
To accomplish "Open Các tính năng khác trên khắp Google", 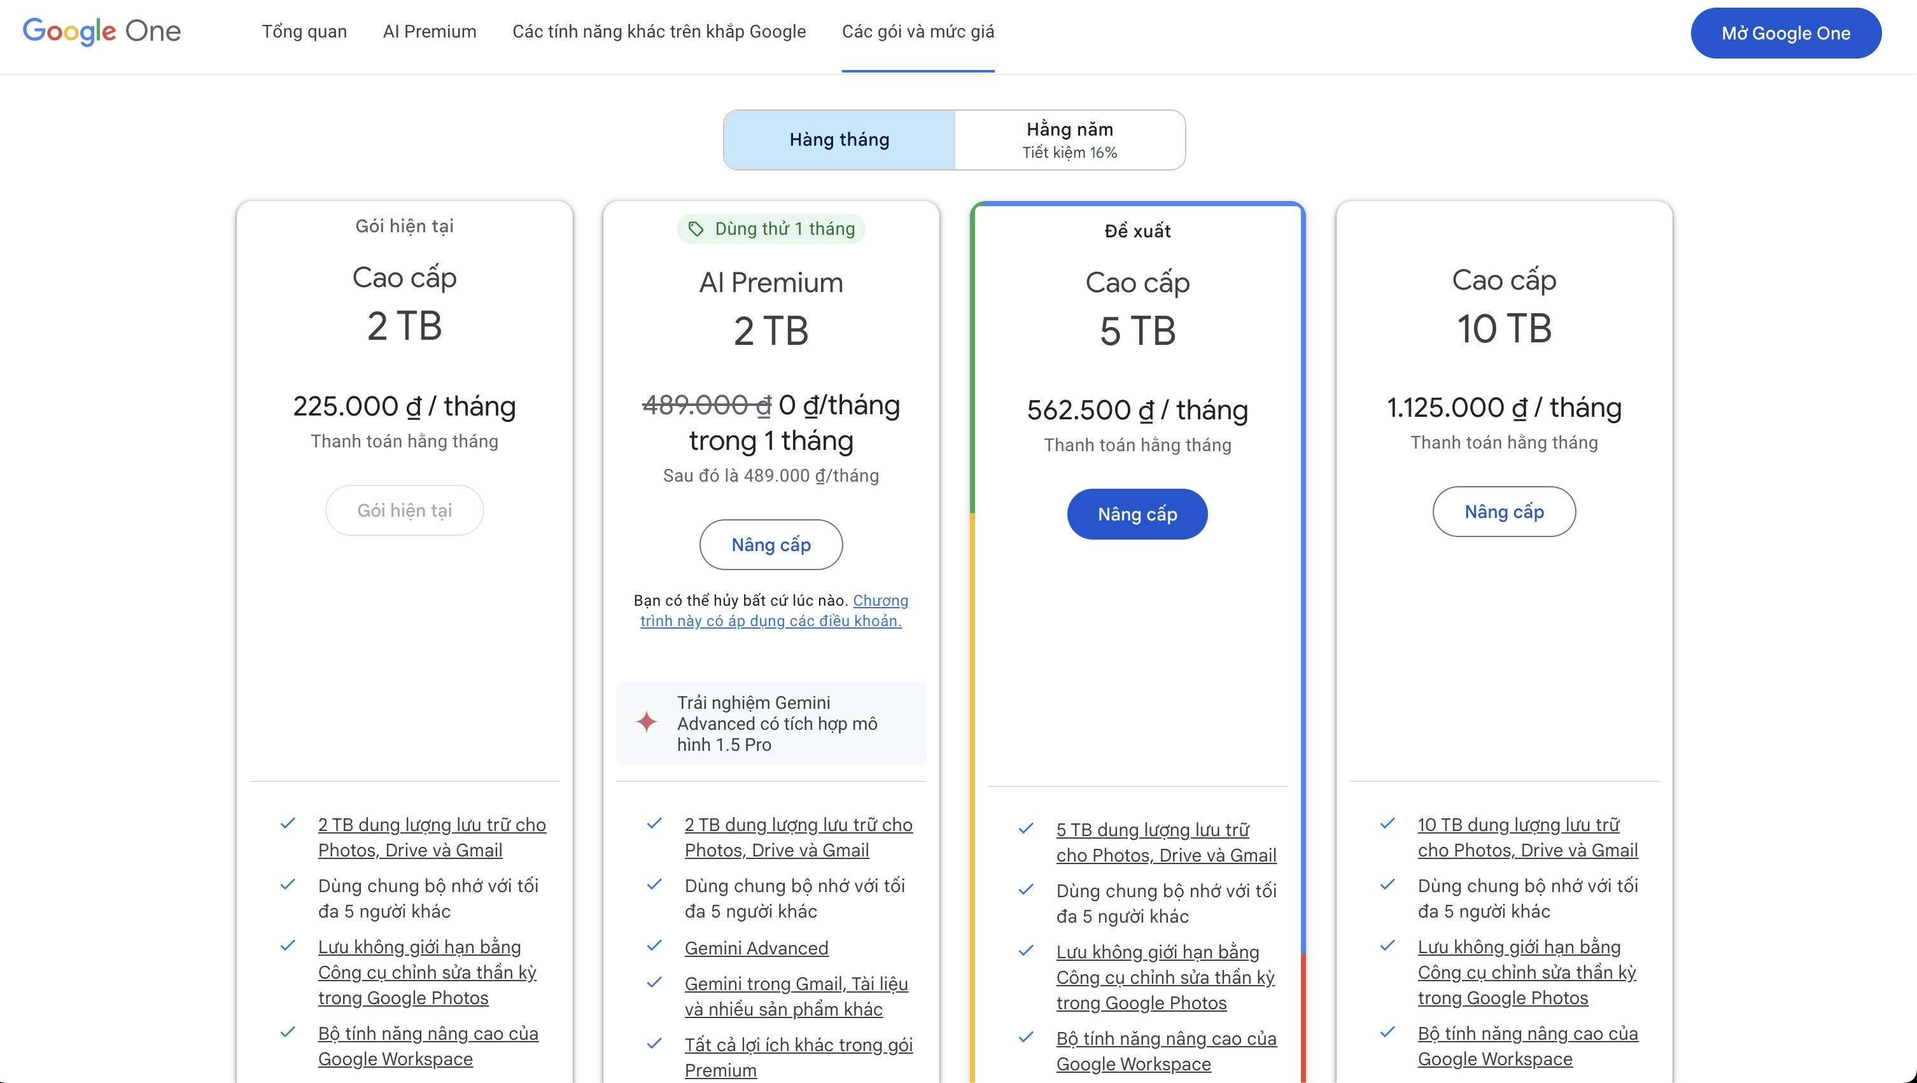I will point(659,31).
